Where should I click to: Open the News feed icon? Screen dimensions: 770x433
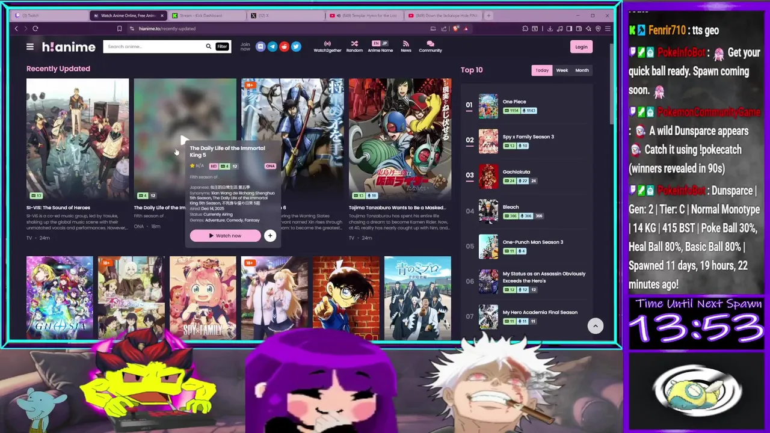click(x=406, y=46)
